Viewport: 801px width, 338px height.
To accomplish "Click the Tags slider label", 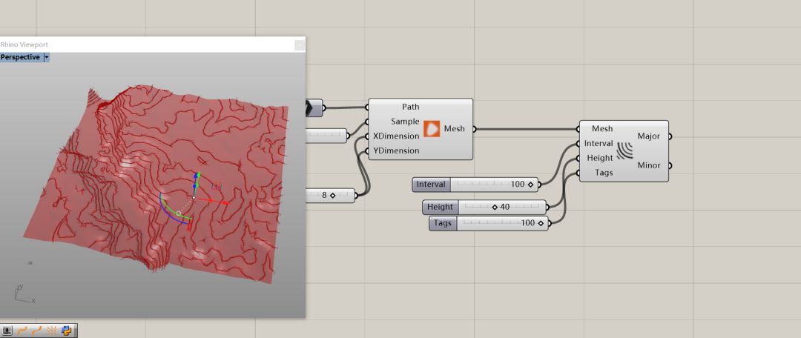I will point(443,223).
